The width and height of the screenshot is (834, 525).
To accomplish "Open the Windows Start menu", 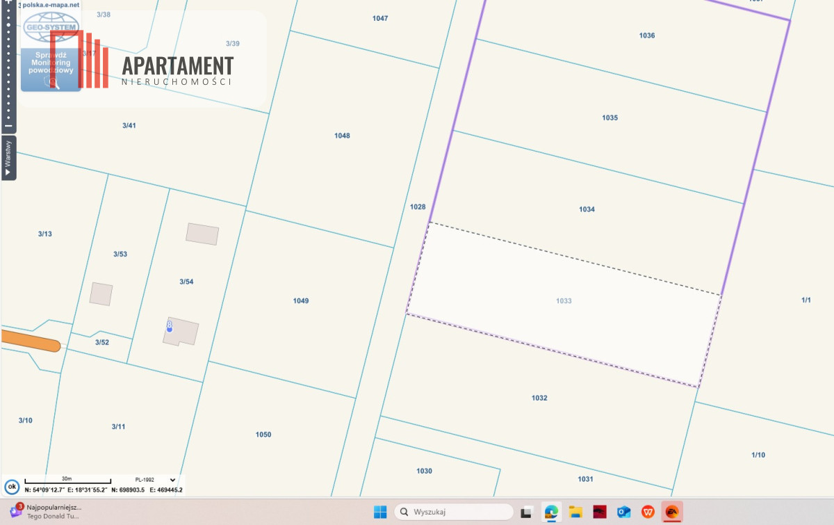I will [380, 512].
